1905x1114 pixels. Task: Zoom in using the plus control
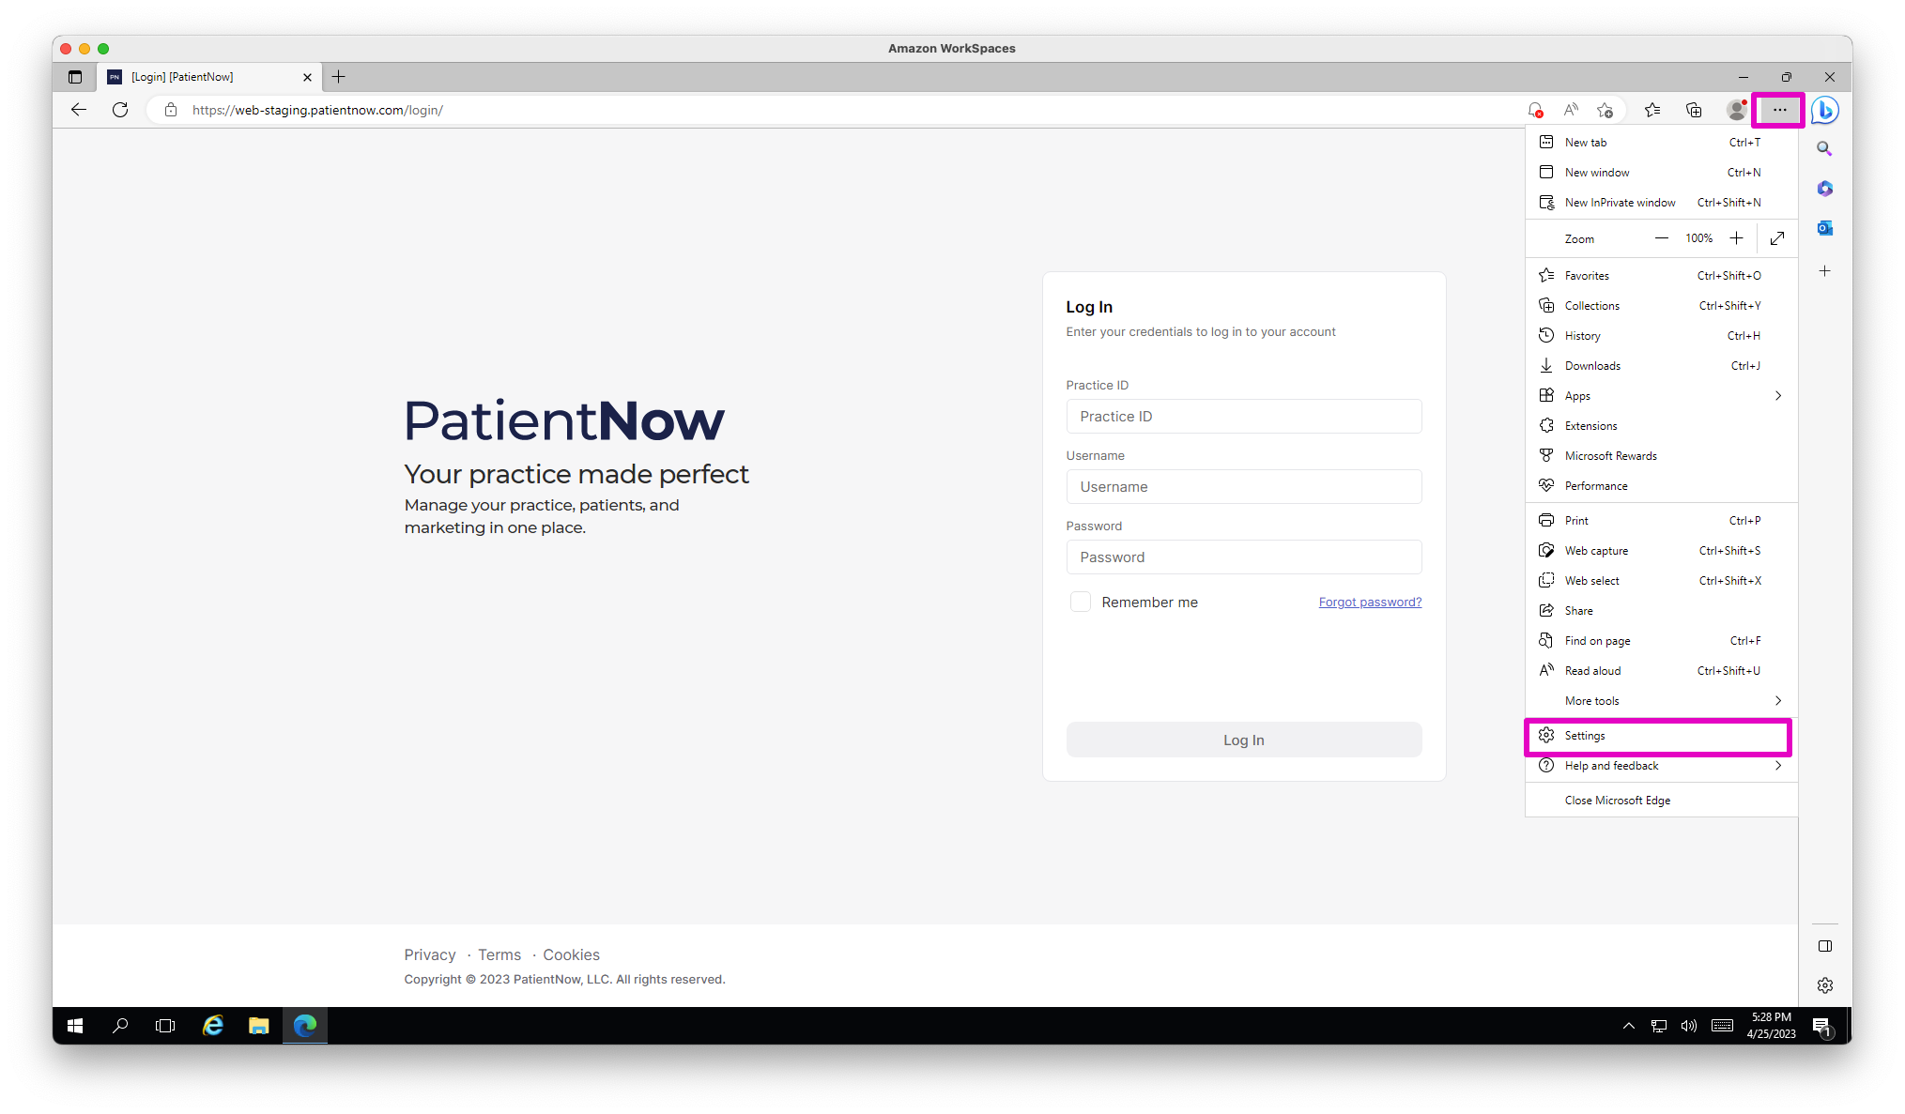pos(1738,238)
